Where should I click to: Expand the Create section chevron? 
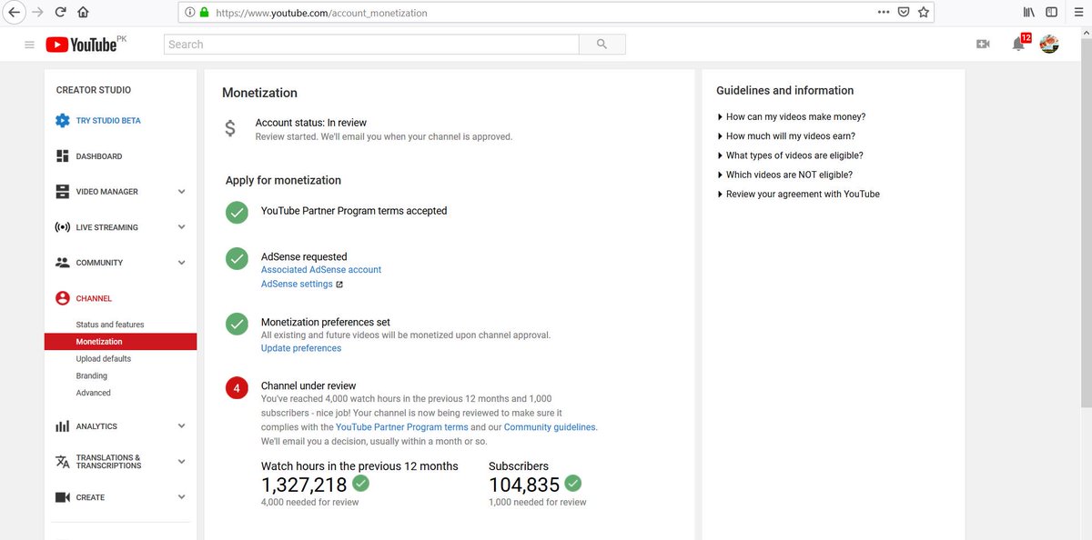point(181,497)
